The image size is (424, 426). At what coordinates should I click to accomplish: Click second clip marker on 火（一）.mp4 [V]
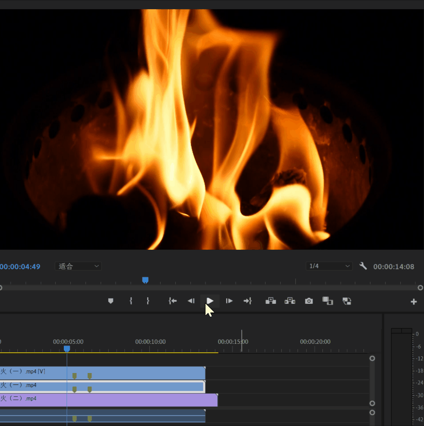(90, 376)
